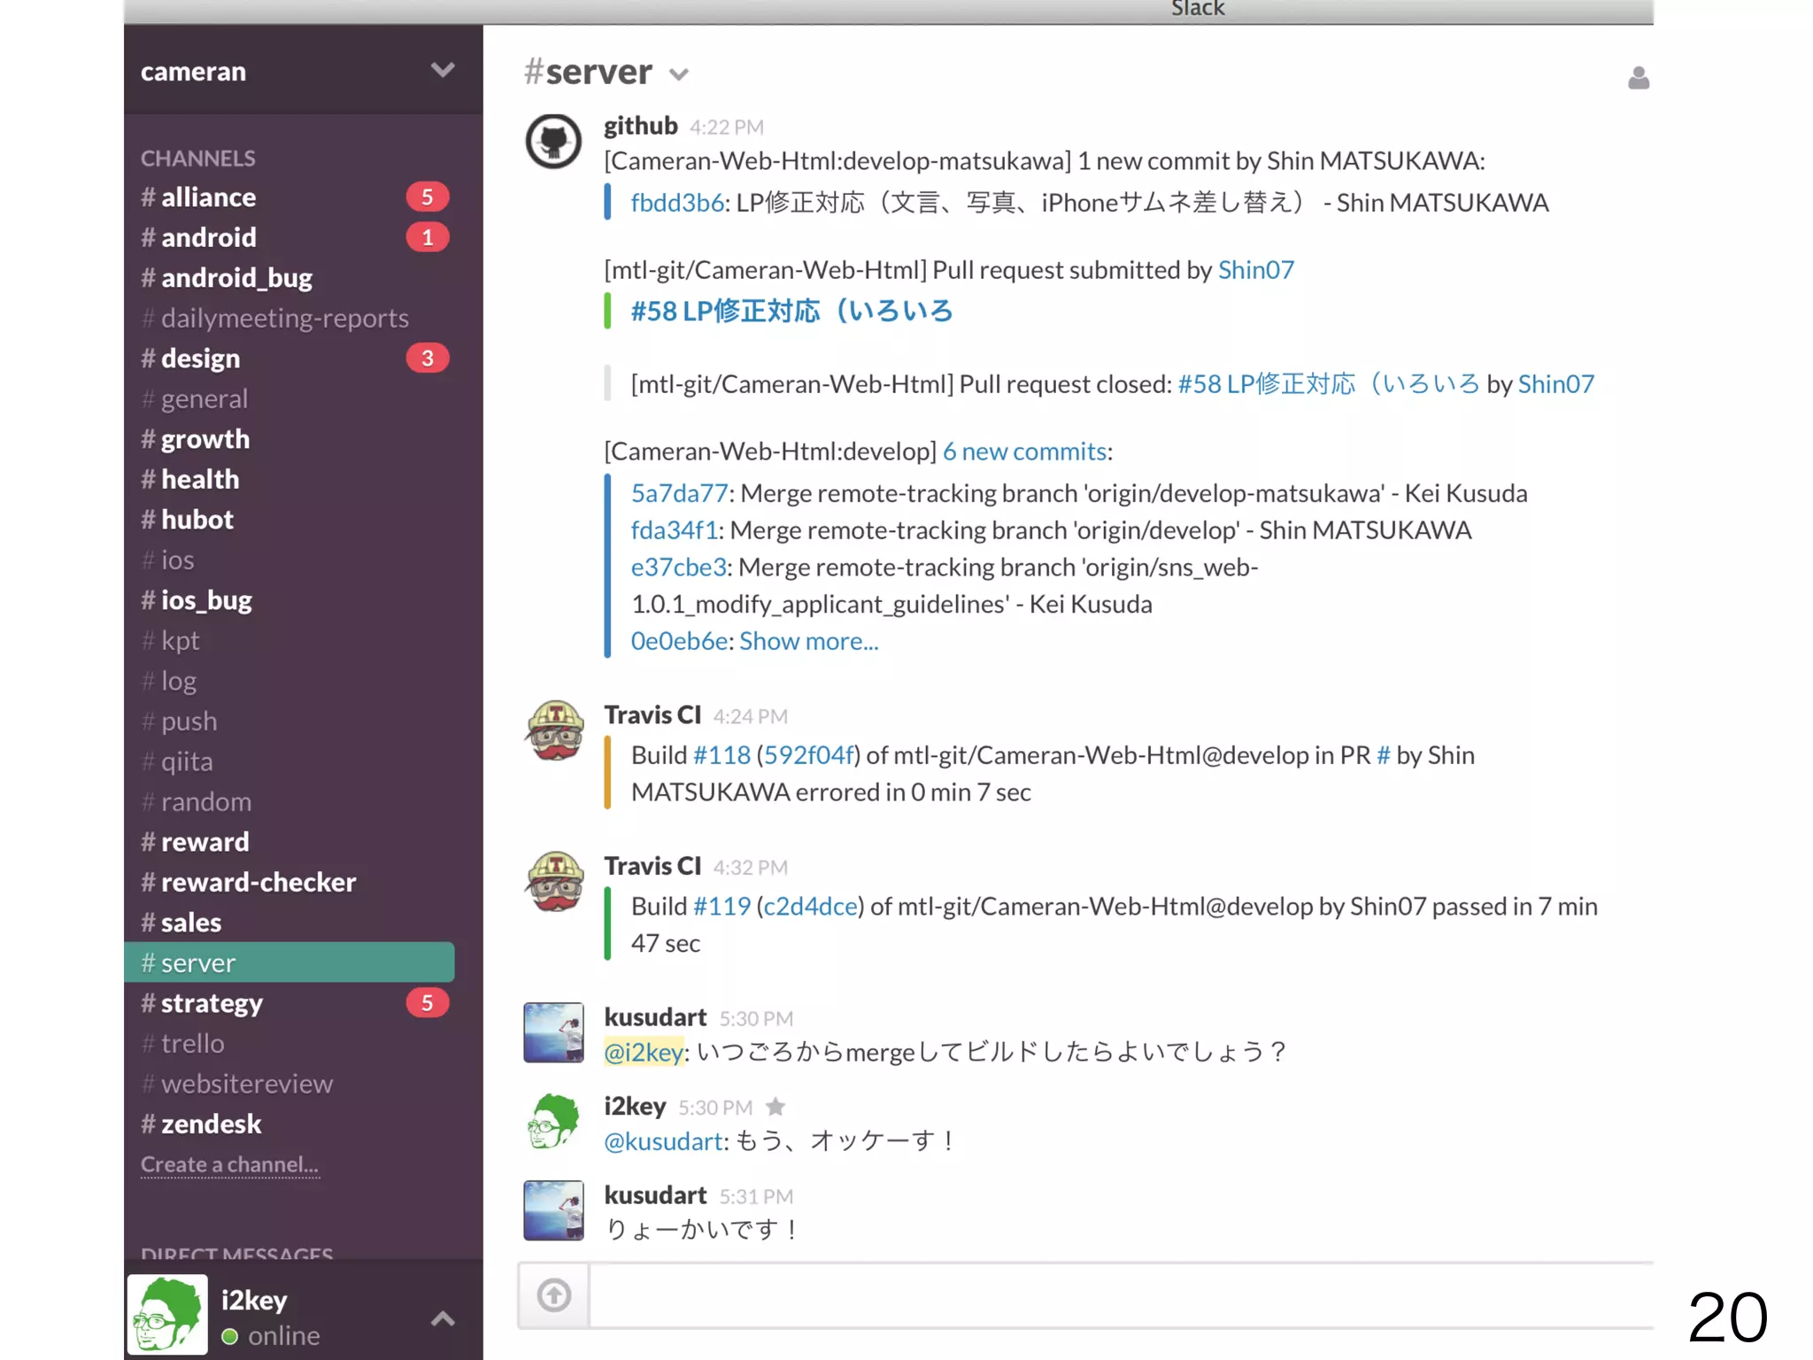Screen dimensions: 1813x1360
Task: Open the #server channel dropdown arrow
Action: click(679, 74)
